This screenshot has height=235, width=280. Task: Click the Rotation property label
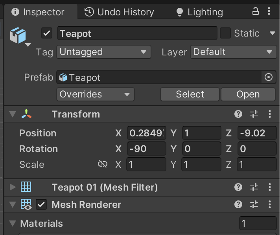click(x=39, y=149)
